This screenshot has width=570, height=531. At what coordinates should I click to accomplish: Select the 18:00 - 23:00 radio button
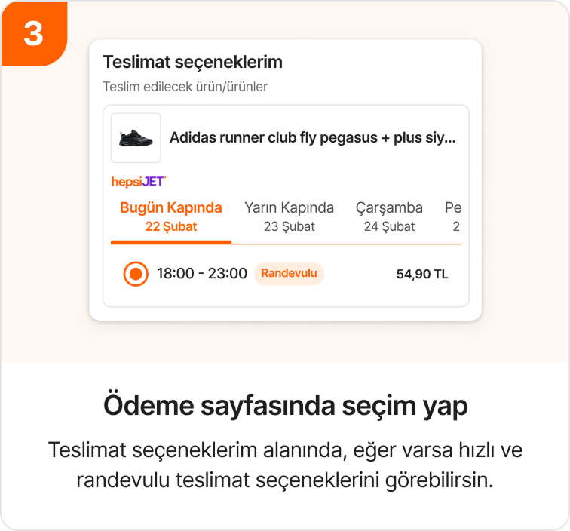[x=136, y=274]
